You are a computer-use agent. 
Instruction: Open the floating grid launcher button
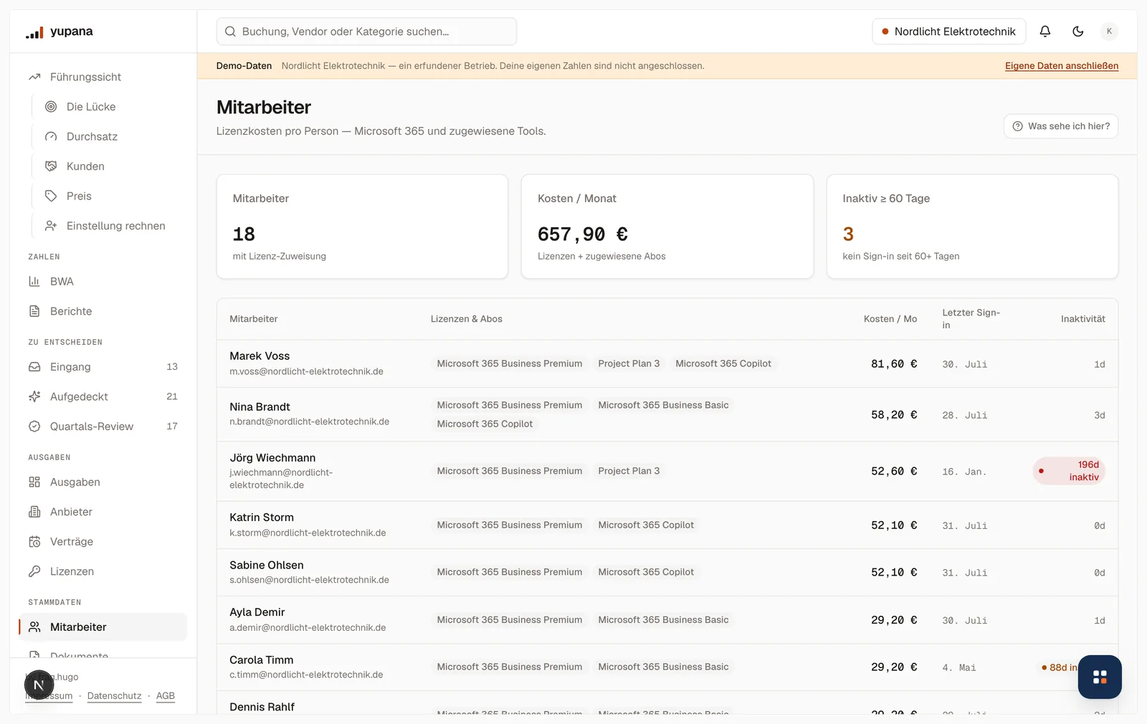point(1100,677)
